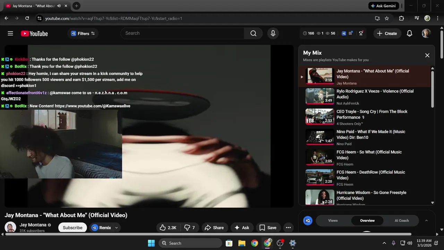
Task: Open File Explorer from taskbar
Action: click(x=242, y=243)
